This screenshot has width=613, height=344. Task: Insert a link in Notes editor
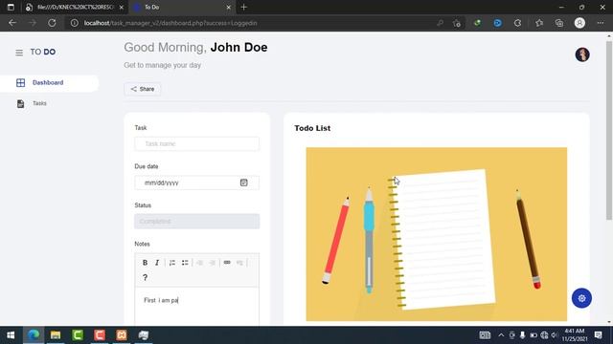coord(227,263)
